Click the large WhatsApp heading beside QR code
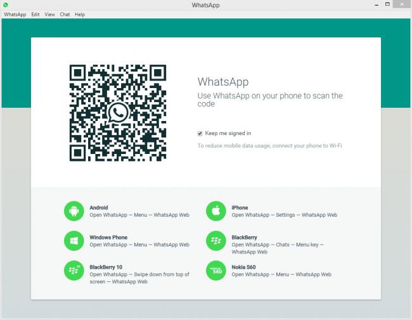 point(223,82)
